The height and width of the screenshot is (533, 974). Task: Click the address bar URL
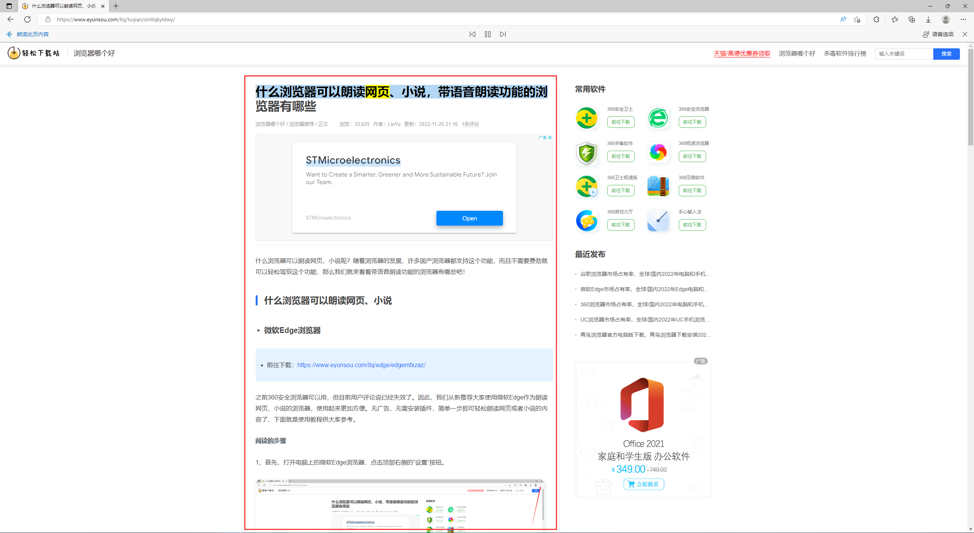[116, 19]
